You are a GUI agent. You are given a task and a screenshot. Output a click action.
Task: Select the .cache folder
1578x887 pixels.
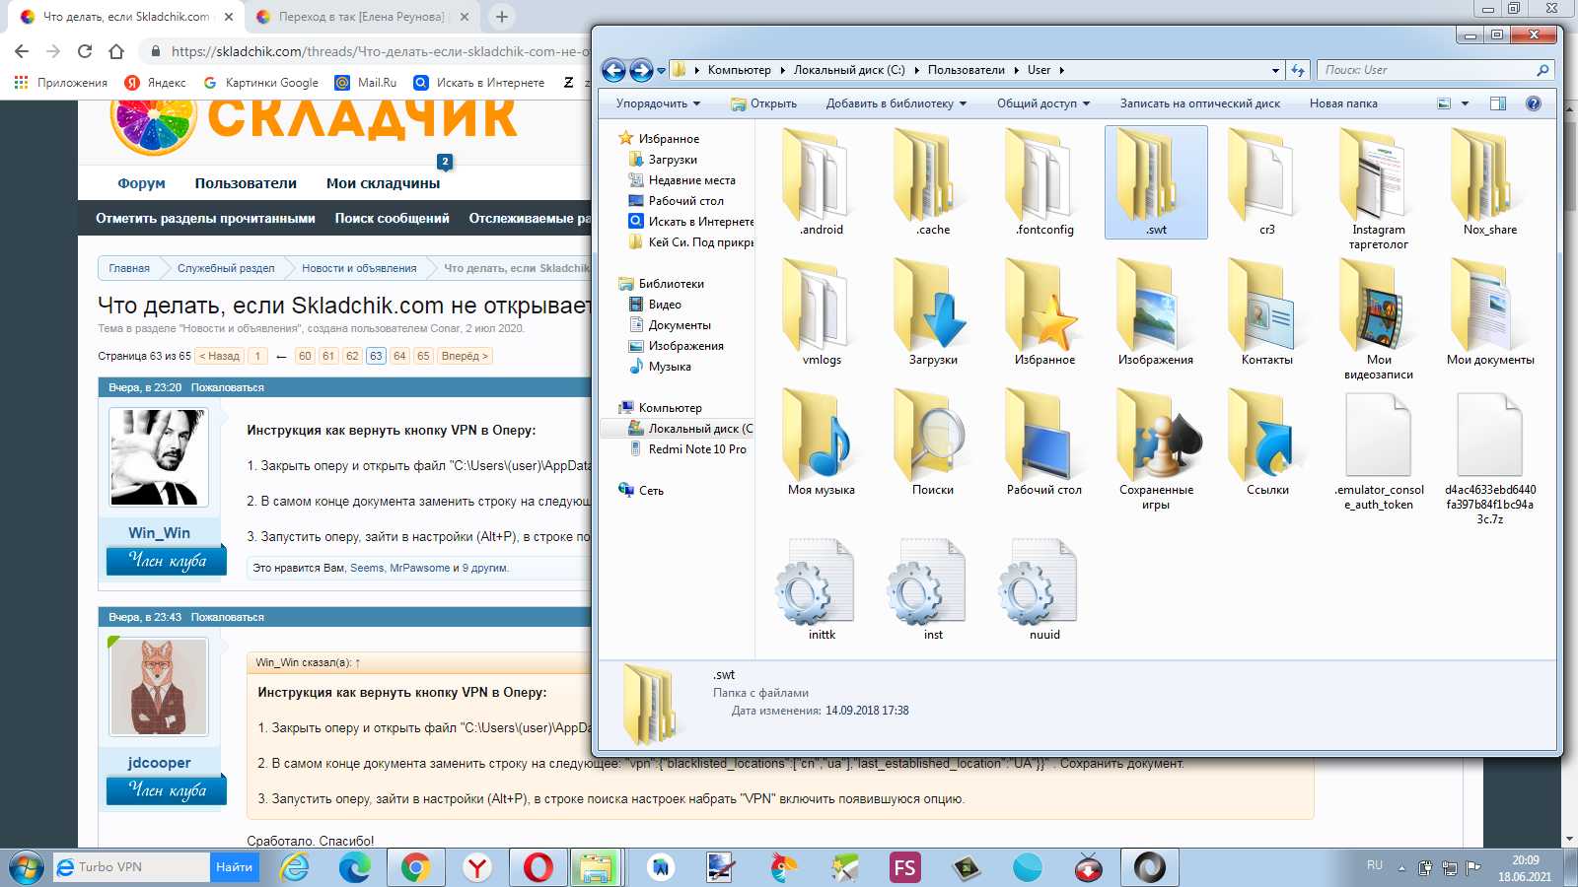tap(933, 182)
